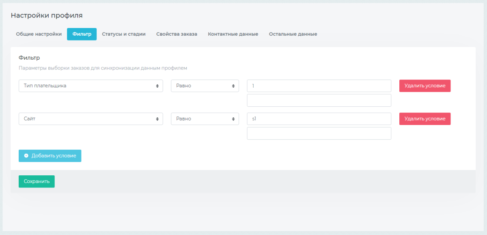
Task: Click the value field containing 1
Action: coord(319,86)
